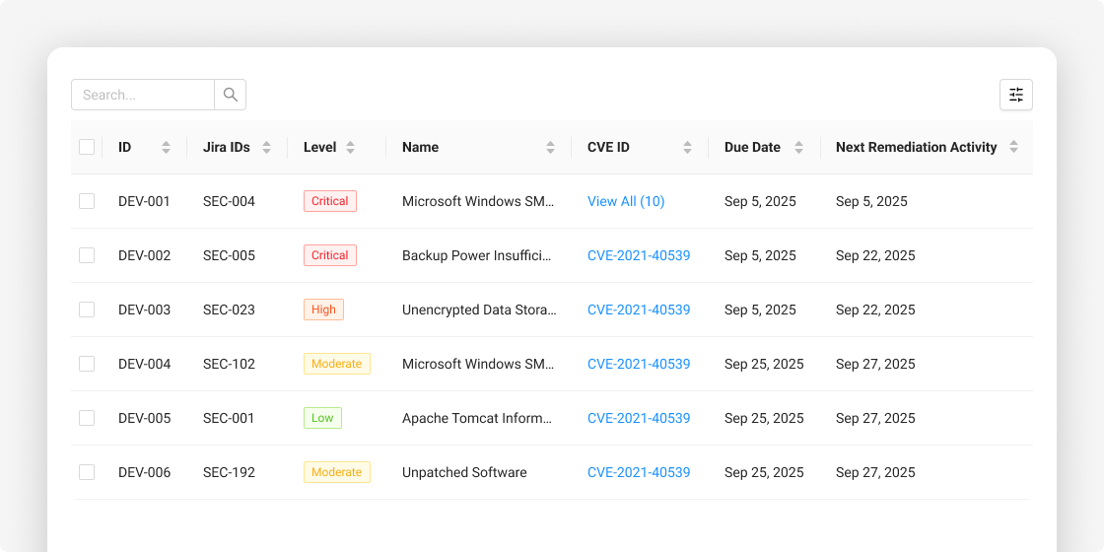
Task: Check the DEV-005 row checkbox
Action: pos(87,418)
